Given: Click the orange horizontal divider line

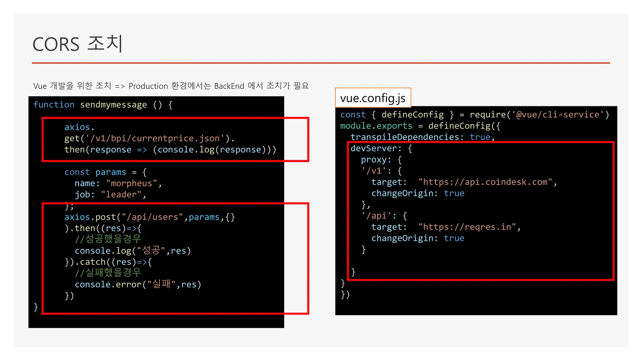Looking at the screenshot, I should click(x=321, y=63).
